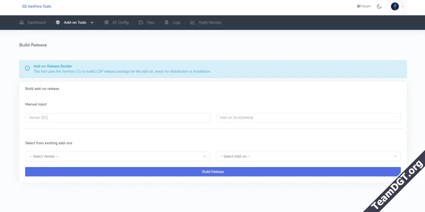Focus the Vendor (DZ) text field
The height and width of the screenshot is (212, 425).
(x=118, y=118)
